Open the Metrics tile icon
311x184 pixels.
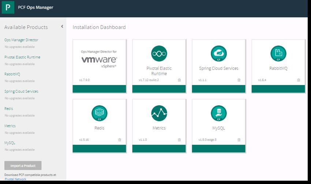click(159, 113)
